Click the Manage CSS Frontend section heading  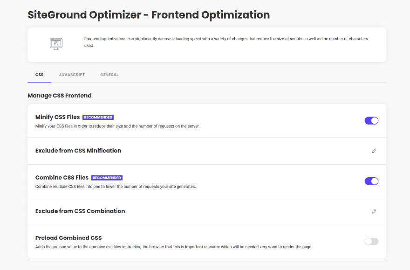pos(60,96)
